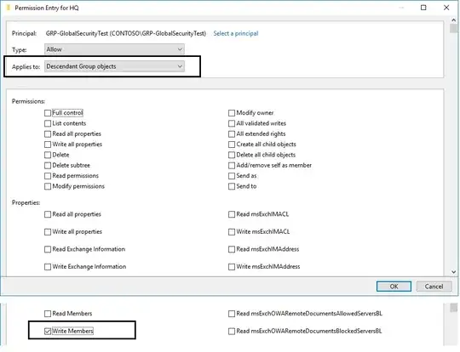Open the Select a principal link
This screenshot has height=352, width=460.
point(236,33)
